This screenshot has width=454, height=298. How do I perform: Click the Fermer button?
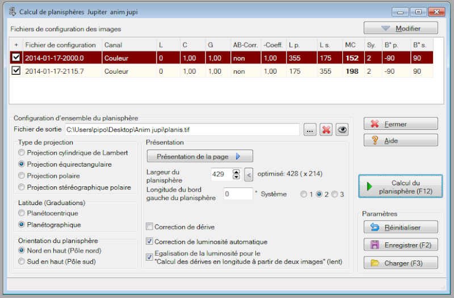[x=401, y=124]
